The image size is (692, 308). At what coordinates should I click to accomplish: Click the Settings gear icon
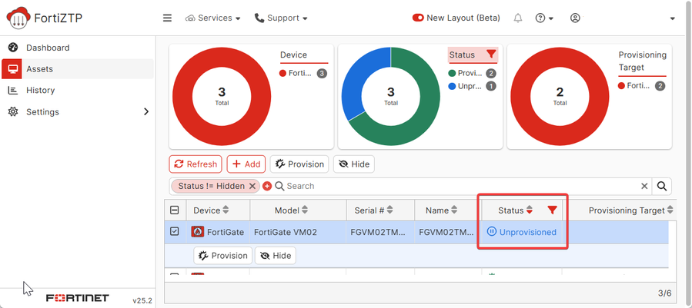[13, 112]
